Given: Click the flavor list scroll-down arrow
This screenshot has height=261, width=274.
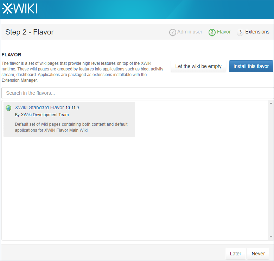Looking at the screenshot, I should click(x=270, y=237).
